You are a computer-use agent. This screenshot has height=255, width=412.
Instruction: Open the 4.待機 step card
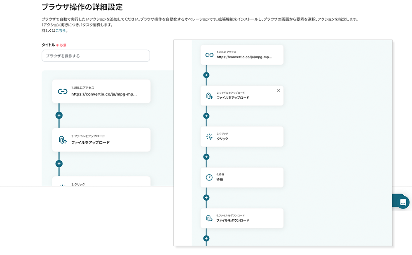[242, 178]
